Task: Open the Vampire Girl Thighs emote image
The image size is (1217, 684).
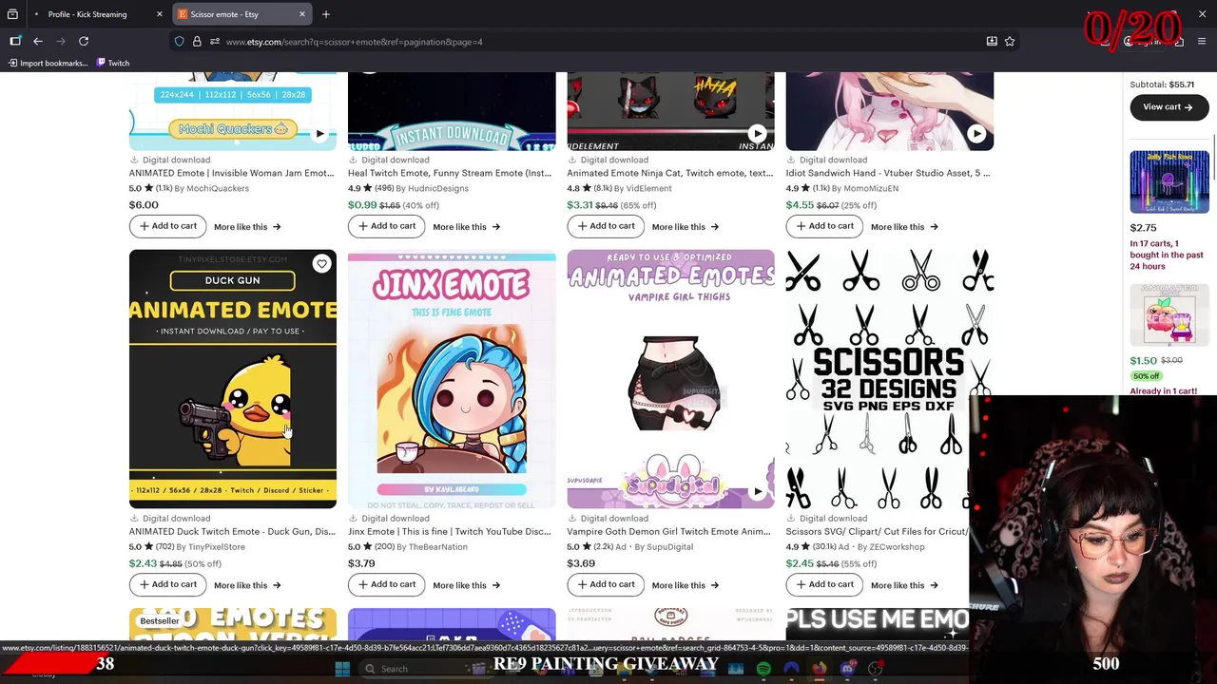Action: tap(670, 379)
